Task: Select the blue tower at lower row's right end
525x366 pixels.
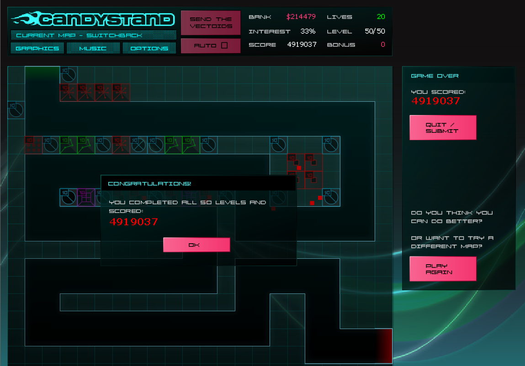Action: pos(331,198)
